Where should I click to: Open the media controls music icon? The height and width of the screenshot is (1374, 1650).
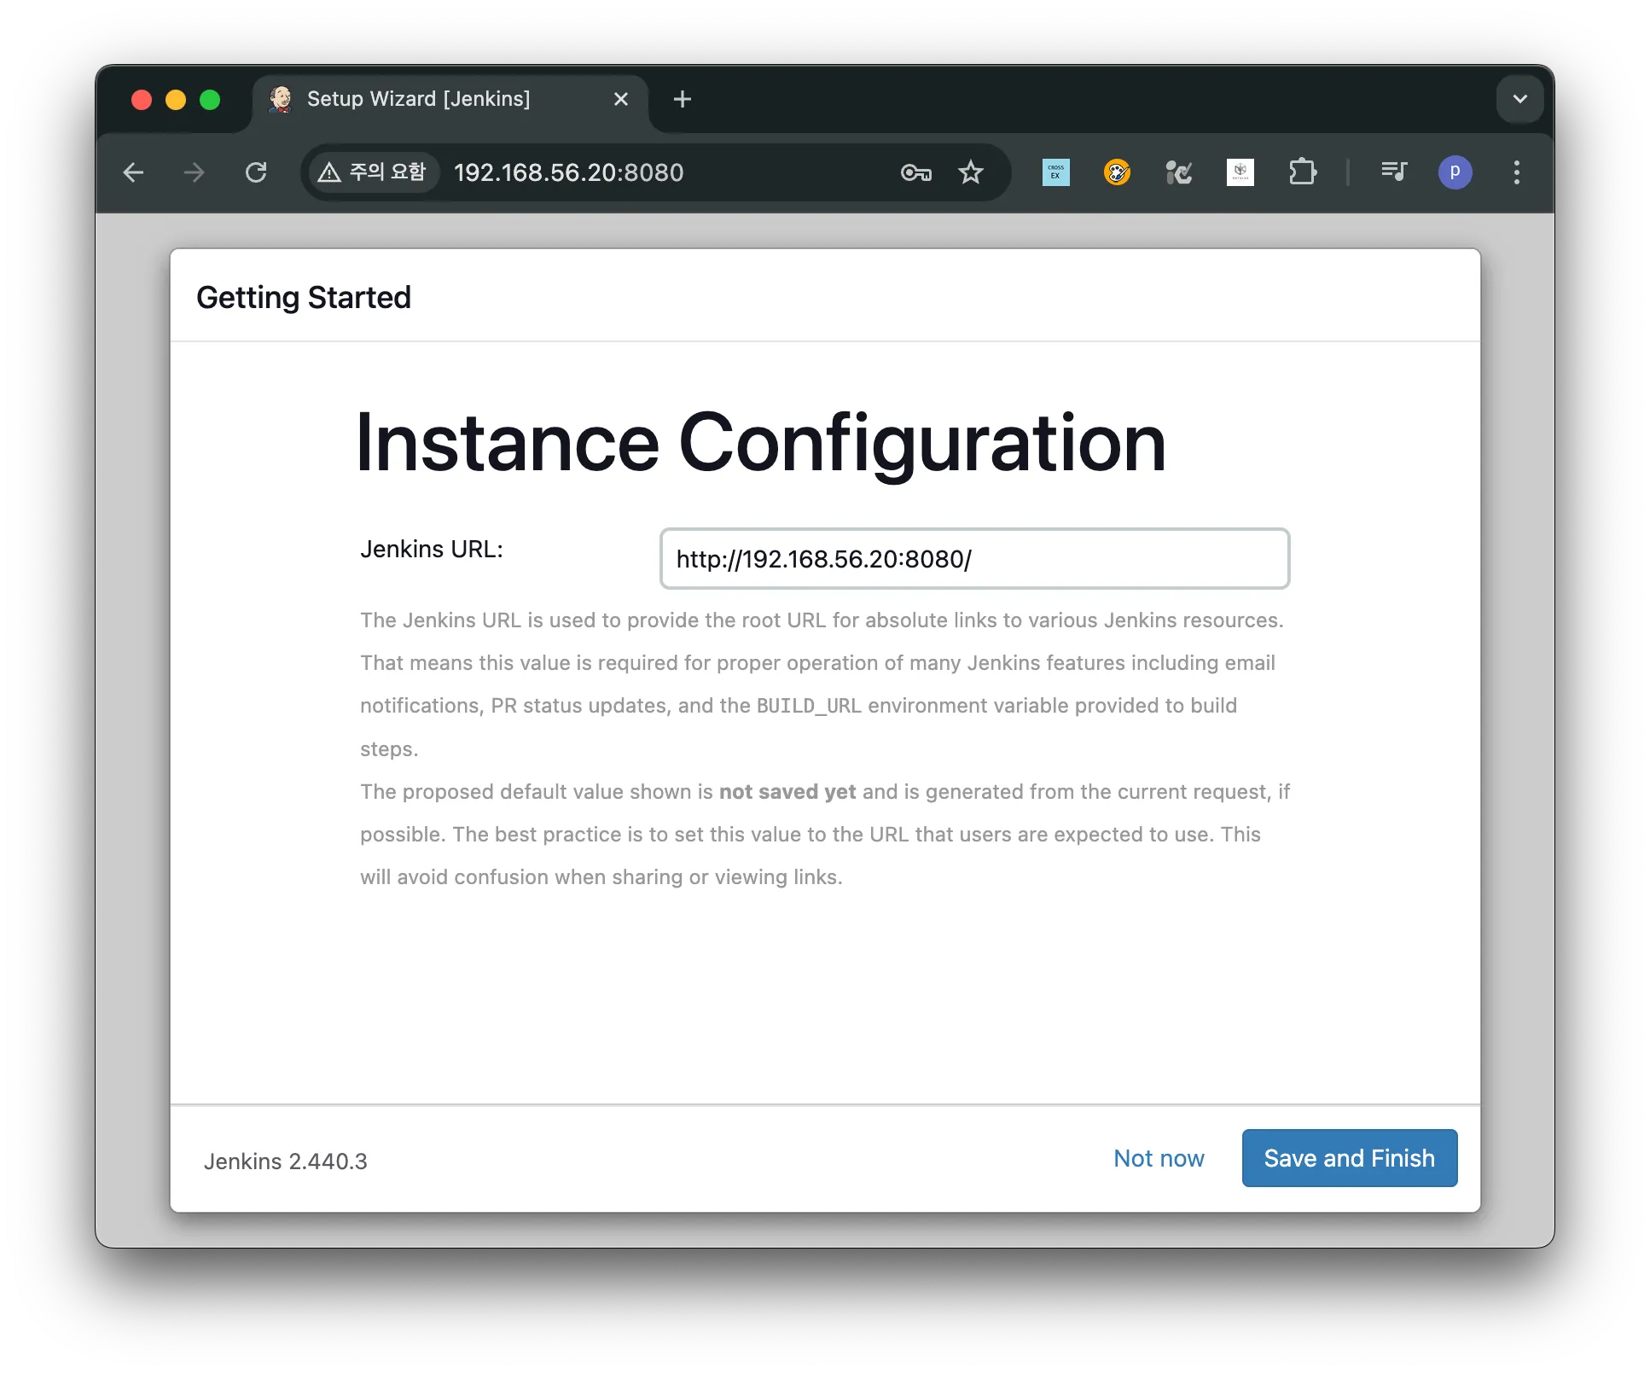click(1394, 172)
